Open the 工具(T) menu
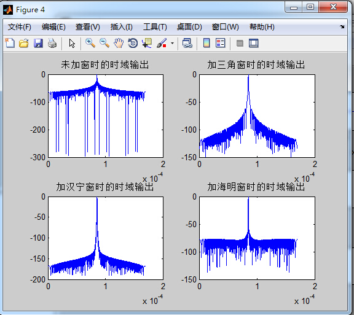Viewport: 354px width, 315px height. (x=155, y=27)
